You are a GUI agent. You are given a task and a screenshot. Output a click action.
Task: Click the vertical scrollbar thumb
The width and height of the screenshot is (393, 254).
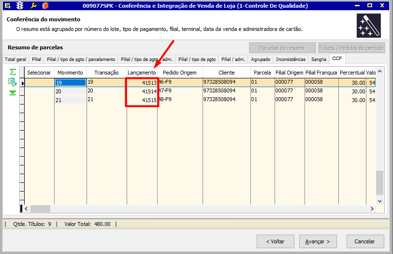[x=380, y=183]
